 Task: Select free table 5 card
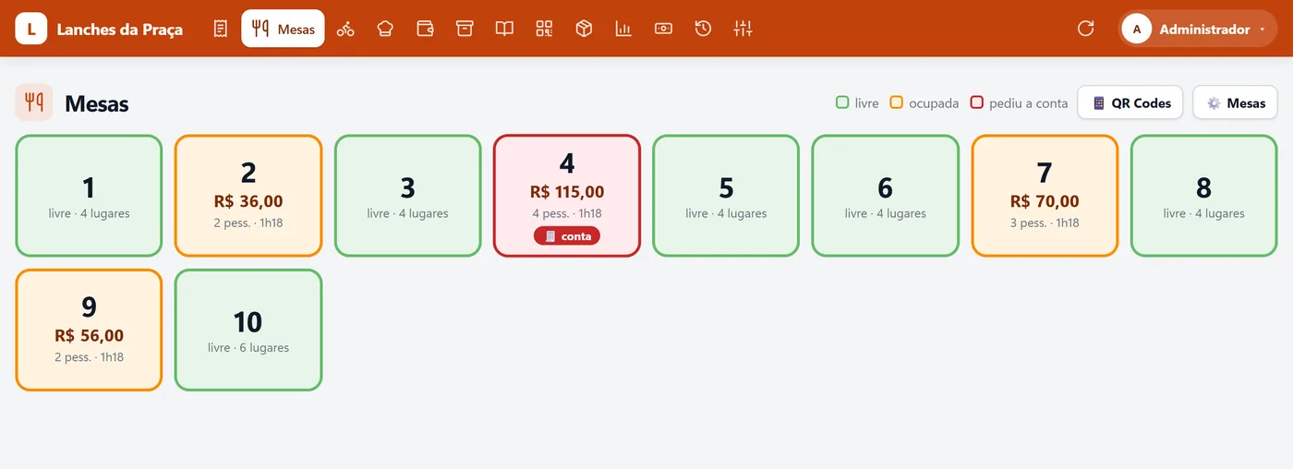pos(726,196)
